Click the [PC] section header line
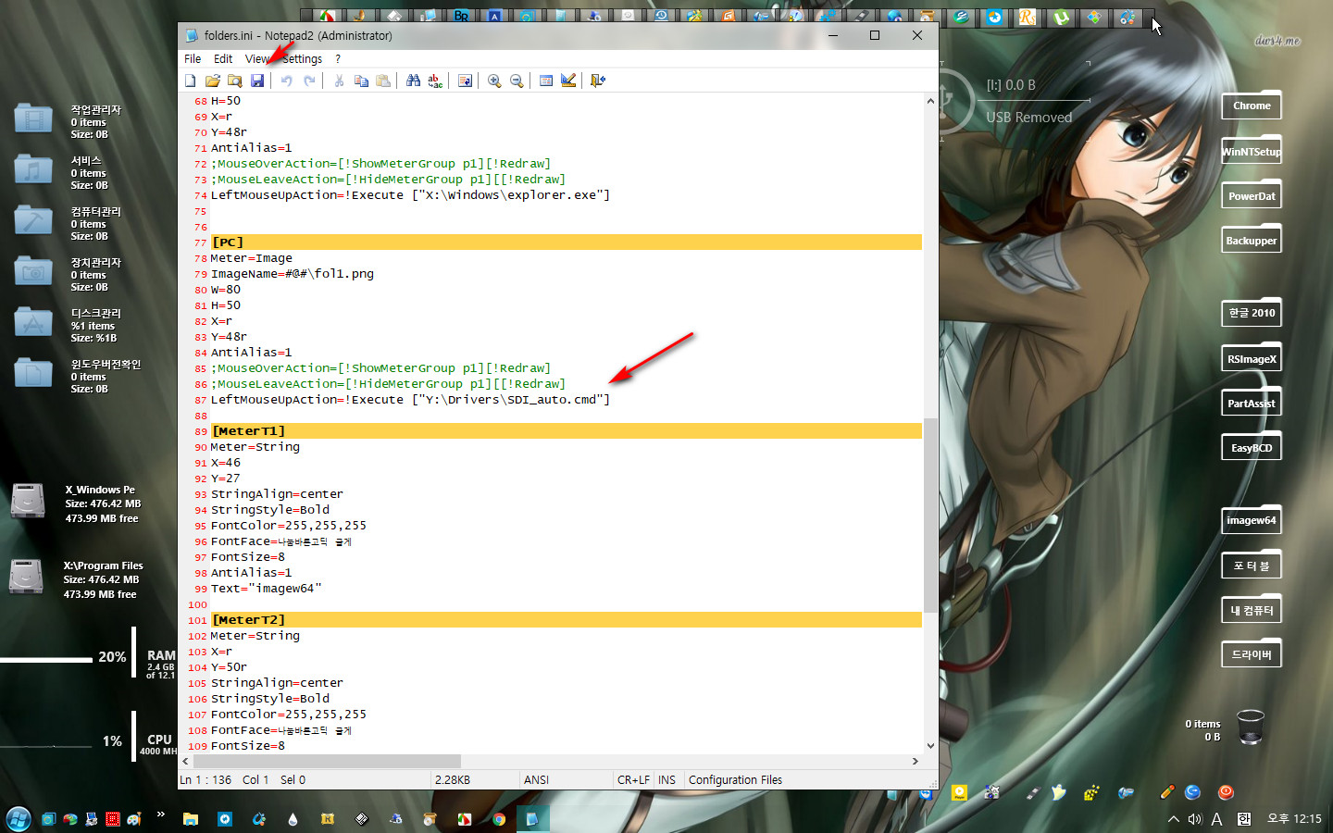The height and width of the screenshot is (833, 1333). tap(566, 242)
